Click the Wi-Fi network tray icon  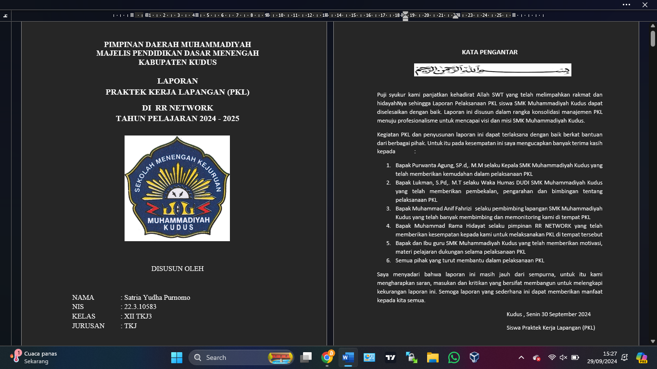pyautogui.click(x=552, y=357)
